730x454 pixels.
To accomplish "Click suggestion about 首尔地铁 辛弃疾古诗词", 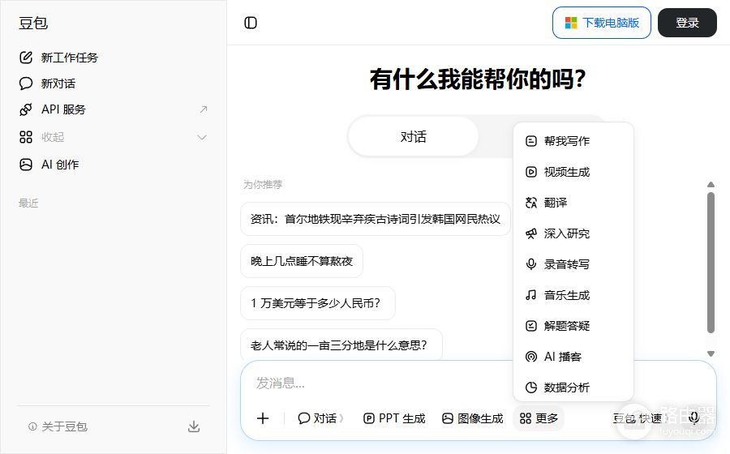I will click(x=376, y=219).
